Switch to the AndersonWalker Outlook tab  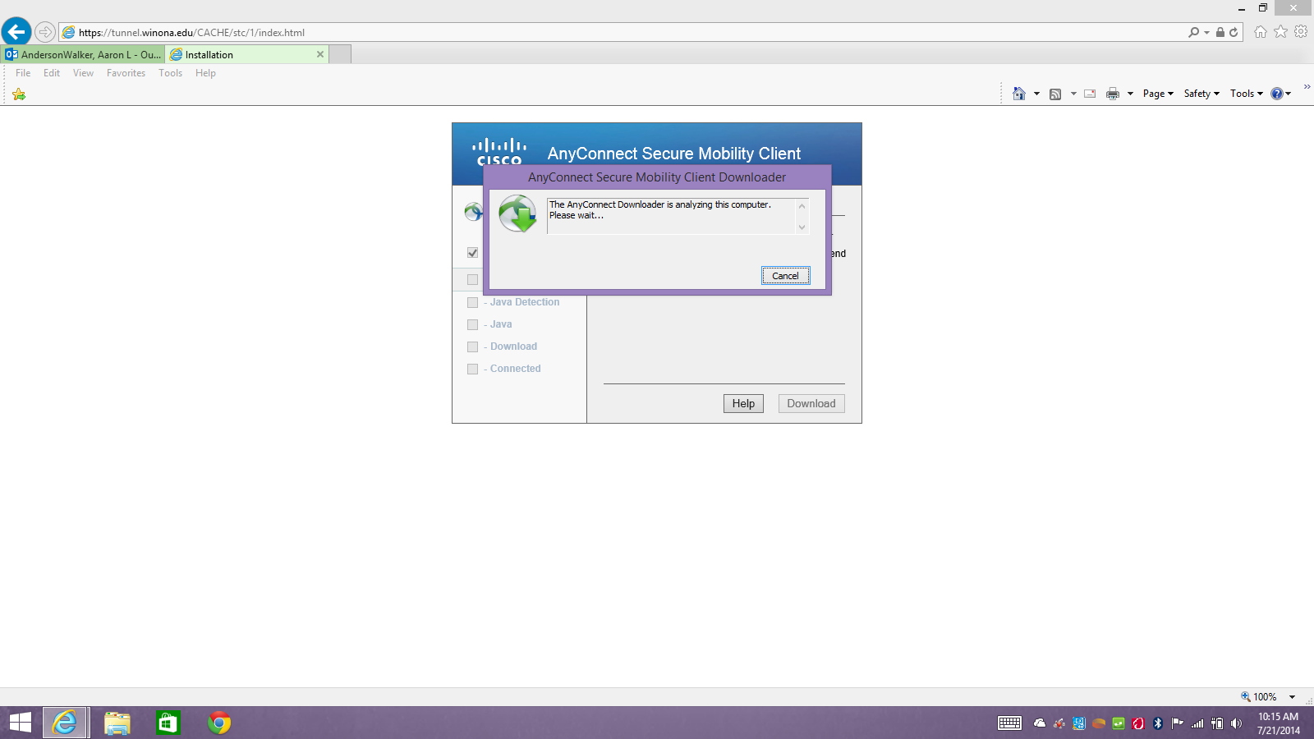click(83, 55)
